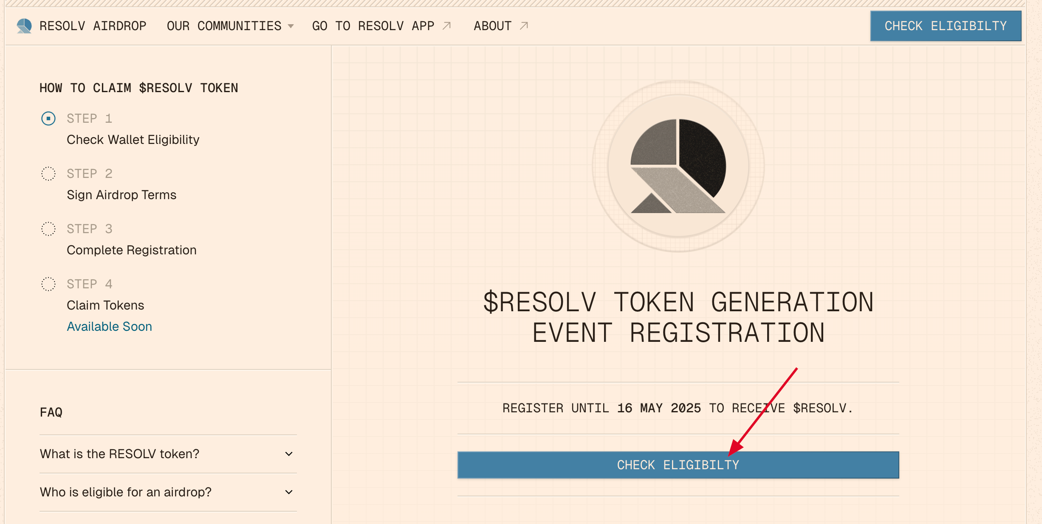Expand the 'Who is eligible for an airdrop?' FAQ
1042x524 pixels.
(x=167, y=492)
